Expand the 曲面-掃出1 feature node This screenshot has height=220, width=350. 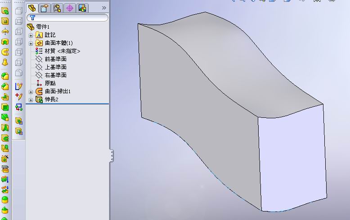(x=31, y=92)
